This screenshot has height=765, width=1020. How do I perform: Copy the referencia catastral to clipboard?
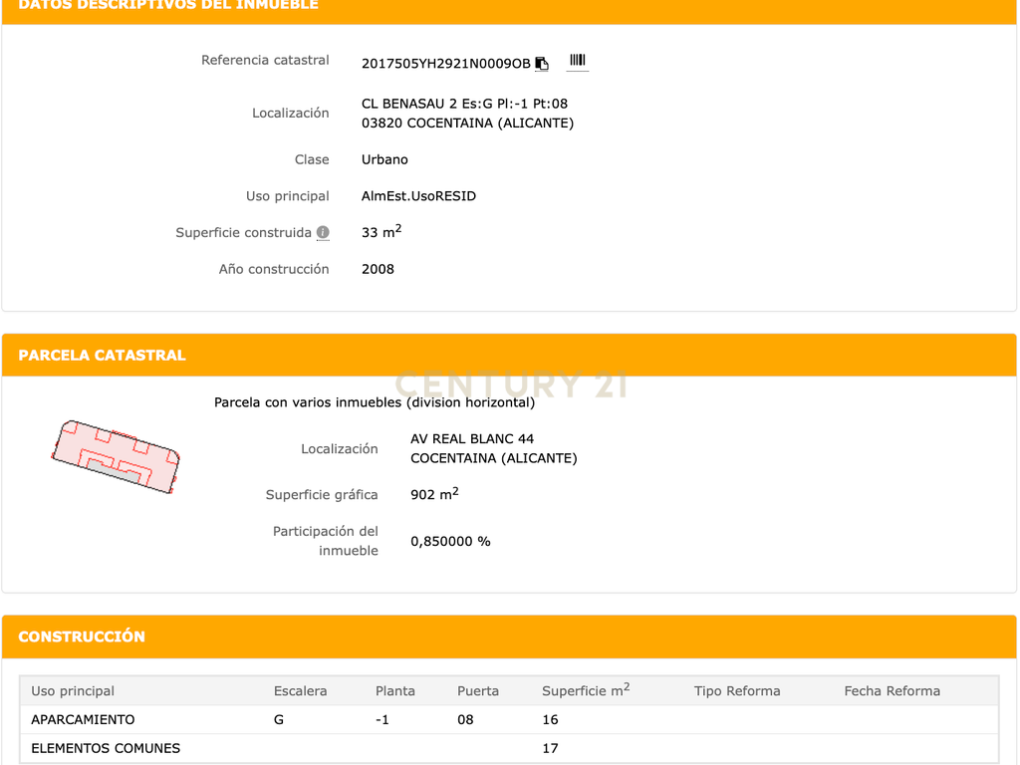point(542,63)
